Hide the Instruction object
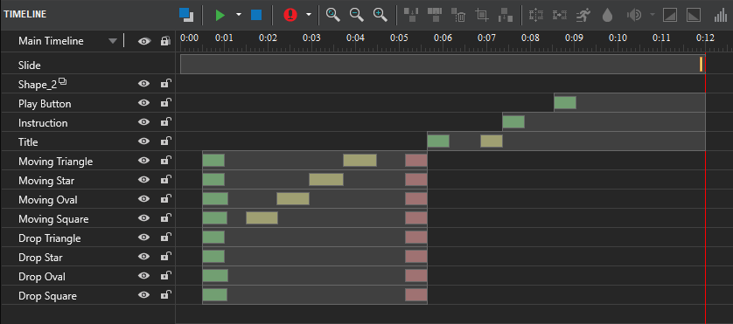 point(144,122)
